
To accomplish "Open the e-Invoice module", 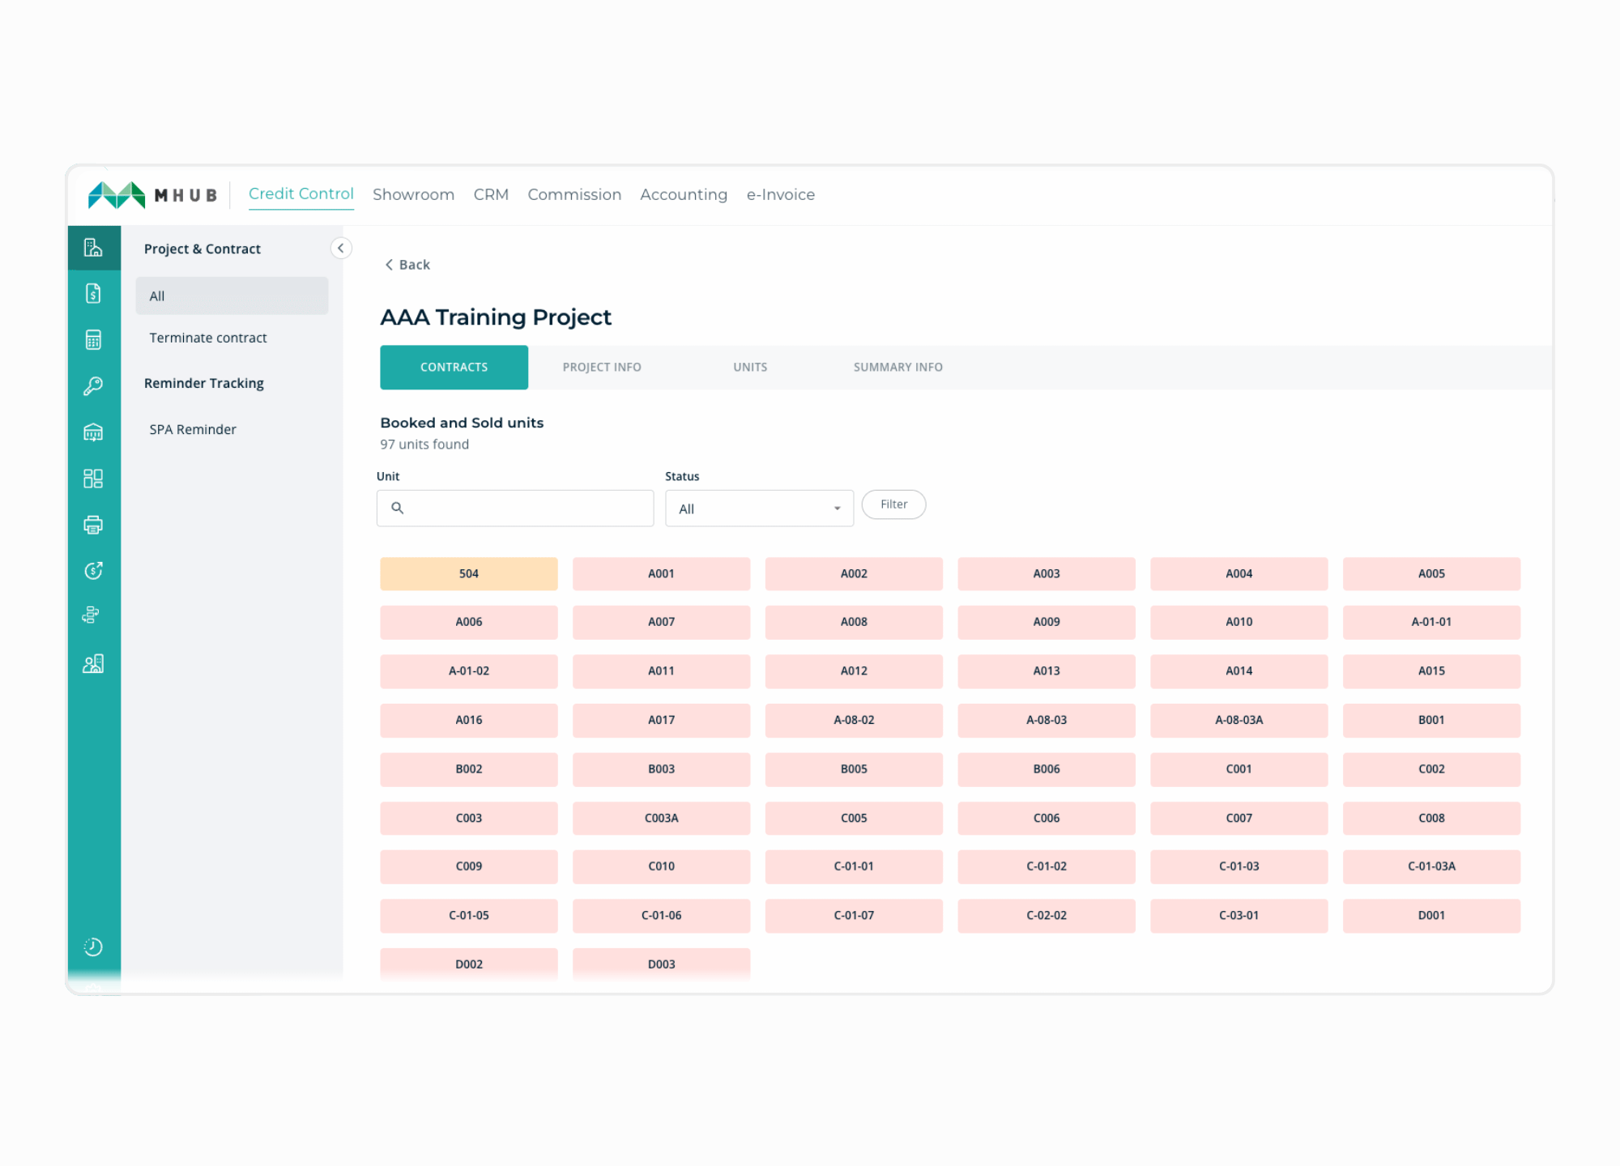I will point(781,194).
